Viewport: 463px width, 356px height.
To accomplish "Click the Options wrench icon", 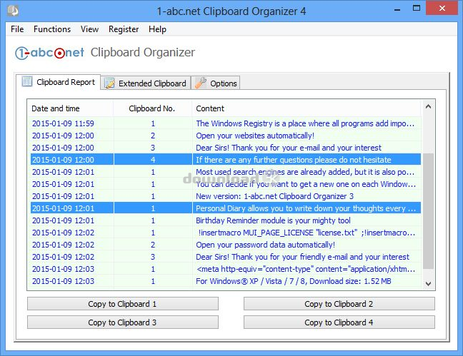I will coord(201,83).
